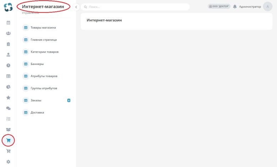Click the app logo in top-left corner
277x167 pixels.
tap(8, 7)
